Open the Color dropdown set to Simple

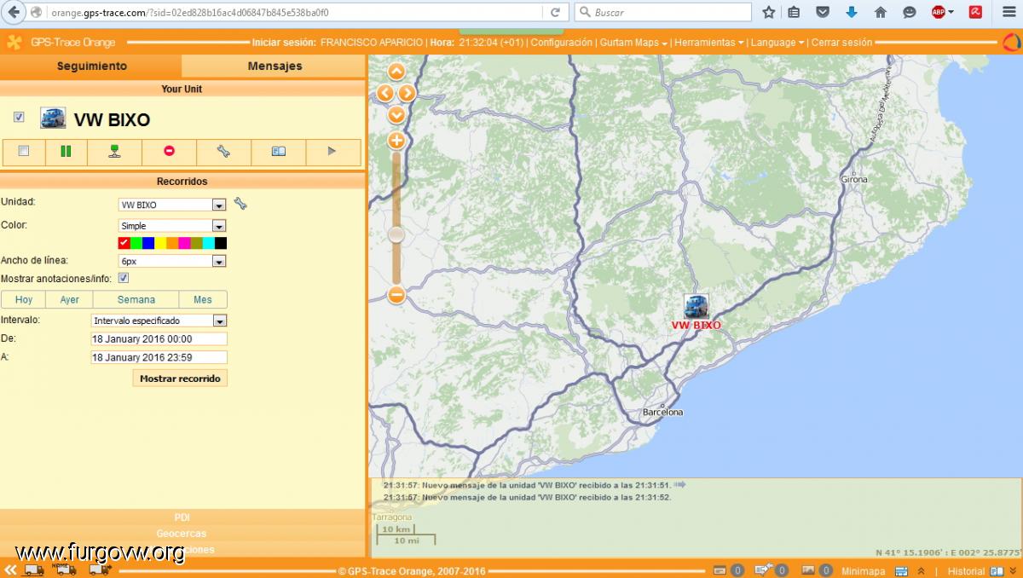(171, 226)
